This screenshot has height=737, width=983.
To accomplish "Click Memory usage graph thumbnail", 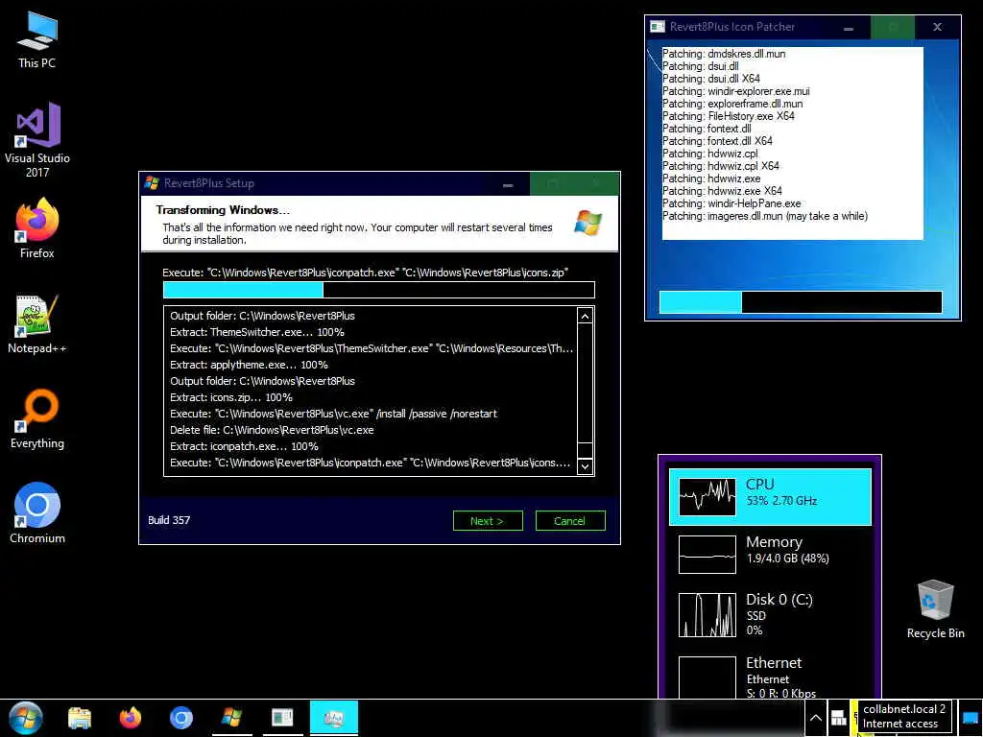I will 707,555.
